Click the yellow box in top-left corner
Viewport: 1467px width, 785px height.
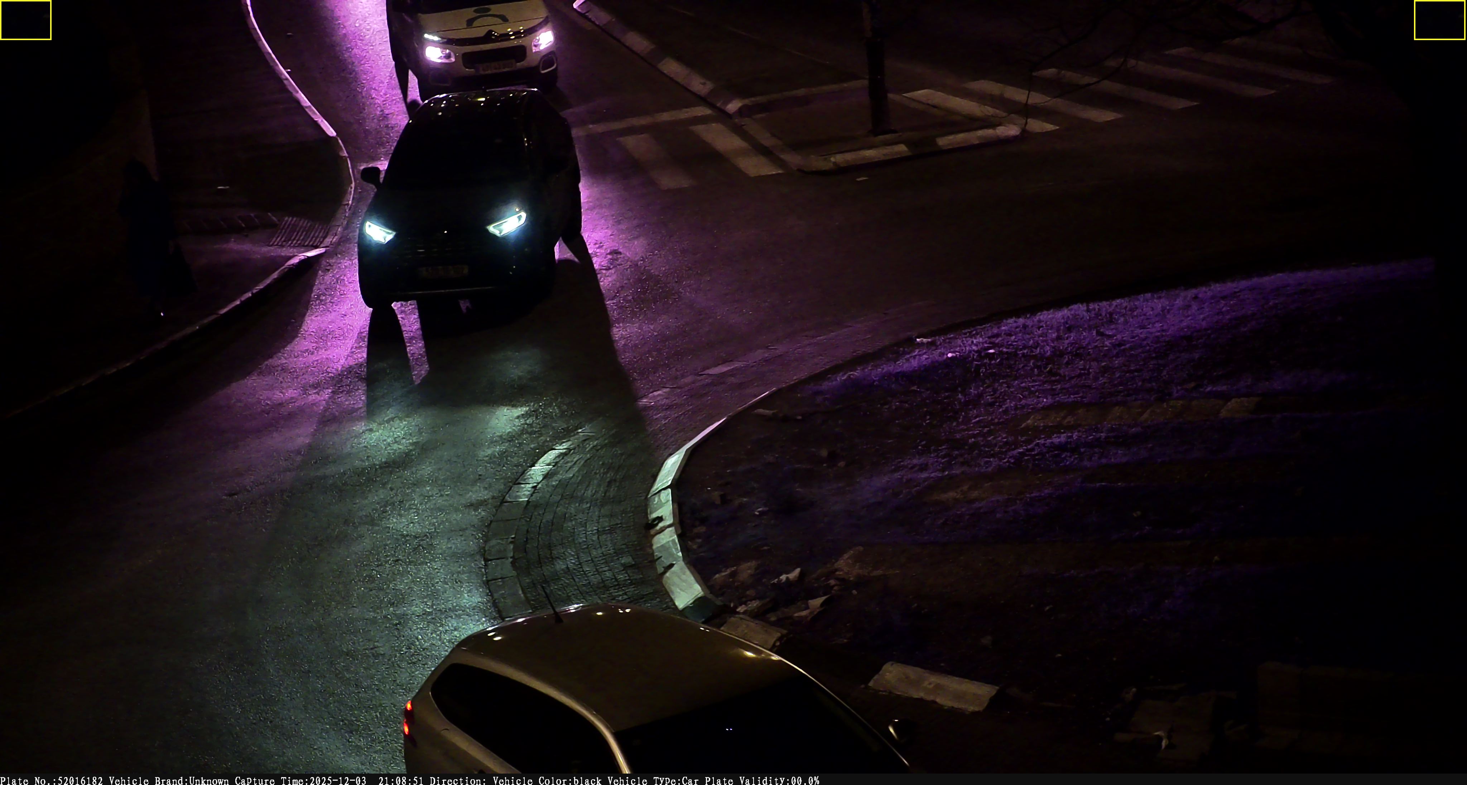click(26, 20)
